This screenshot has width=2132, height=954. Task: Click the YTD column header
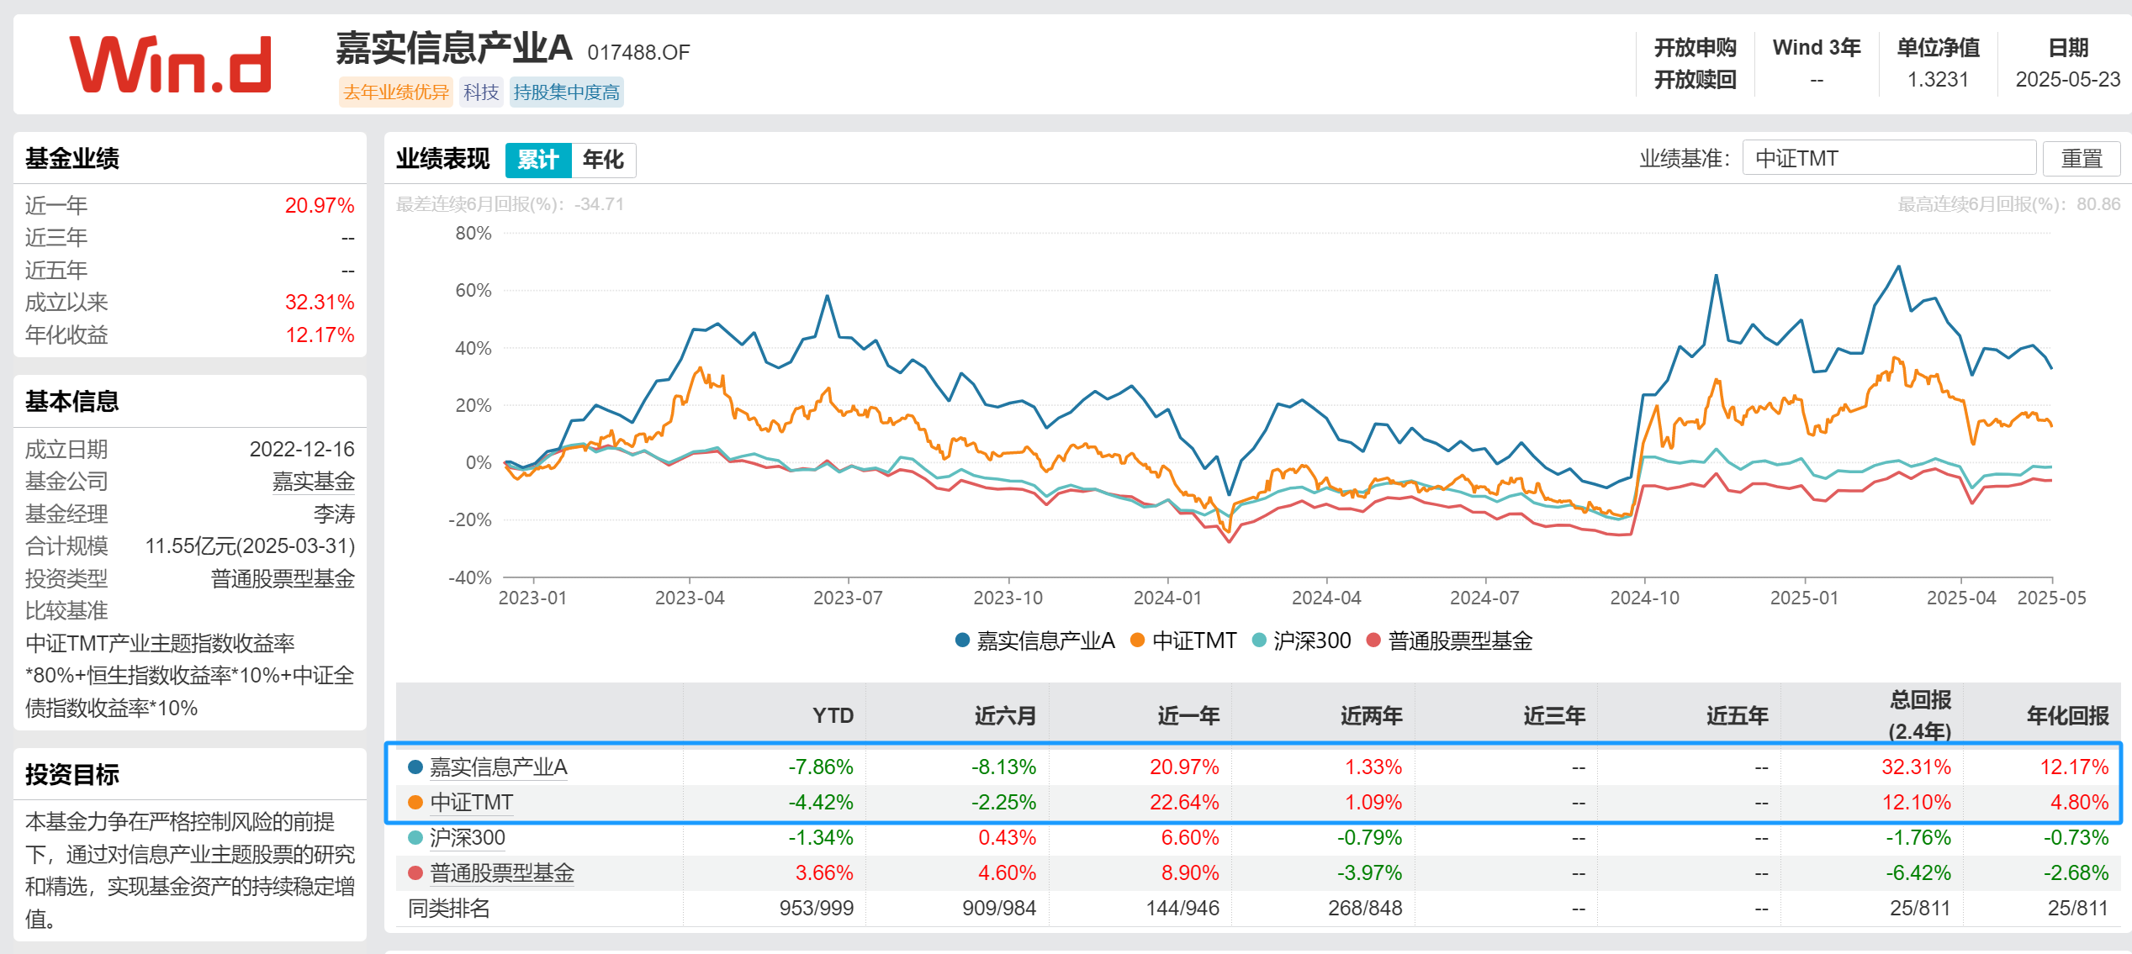click(x=833, y=715)
